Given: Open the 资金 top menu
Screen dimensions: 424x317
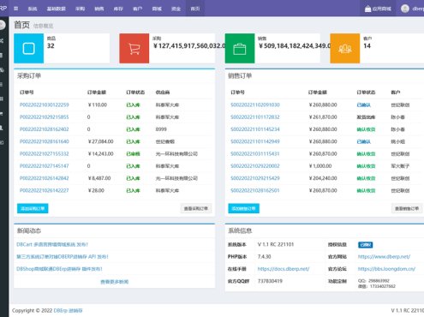Looking at the screenshot, I should tap(176, 9).
